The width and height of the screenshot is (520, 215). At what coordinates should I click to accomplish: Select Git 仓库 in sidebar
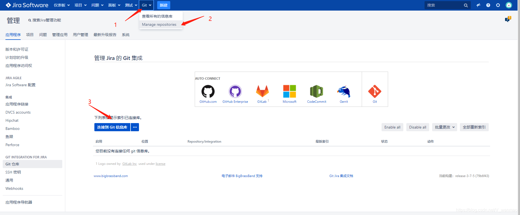(x=32, y=164)
